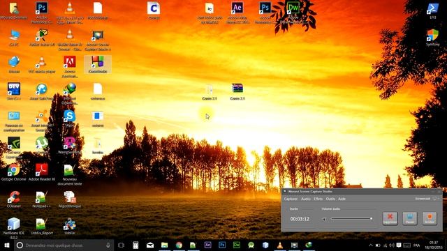Image resolution: width=447 pixels, height=251 pixels.
Task: Select the WinRAR archive Cours 2.1
Action: pos(237,91)
